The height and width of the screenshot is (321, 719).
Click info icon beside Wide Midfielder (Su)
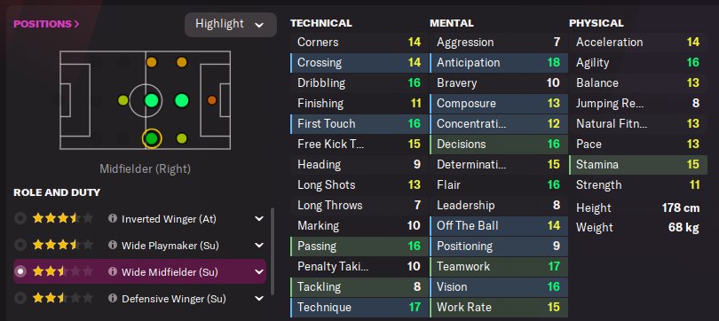[x=113, y=271]
